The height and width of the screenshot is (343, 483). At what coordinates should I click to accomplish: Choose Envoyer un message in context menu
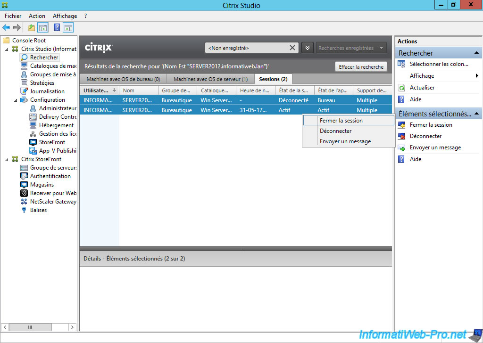point(349,141)
